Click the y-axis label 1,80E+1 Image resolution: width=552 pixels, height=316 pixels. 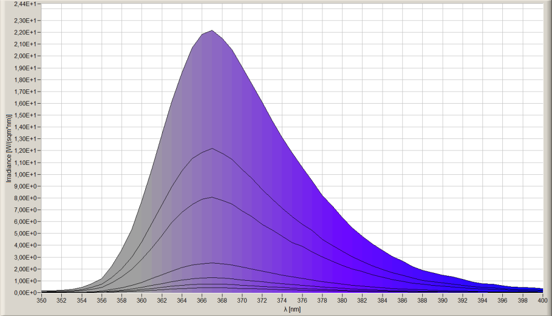(24, 80)
